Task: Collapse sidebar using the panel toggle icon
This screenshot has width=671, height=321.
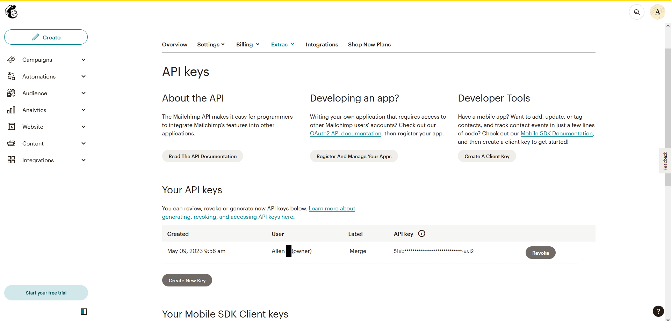Action: click(84, 312)
